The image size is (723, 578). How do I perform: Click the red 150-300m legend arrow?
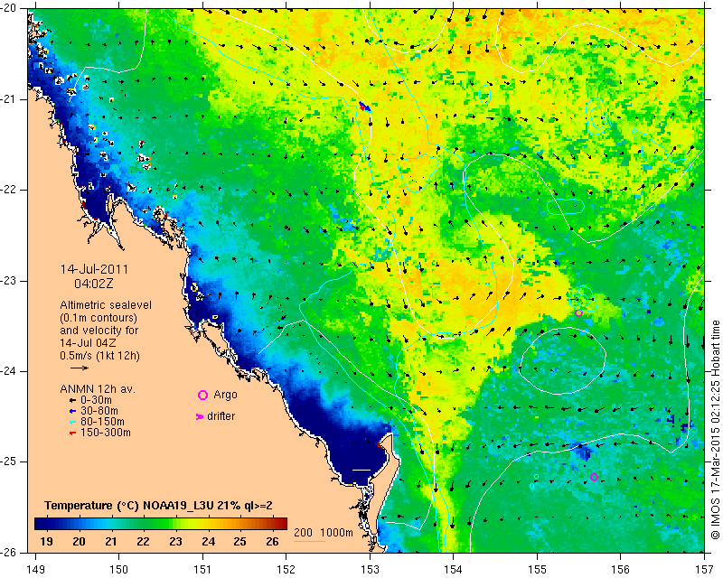72,433
